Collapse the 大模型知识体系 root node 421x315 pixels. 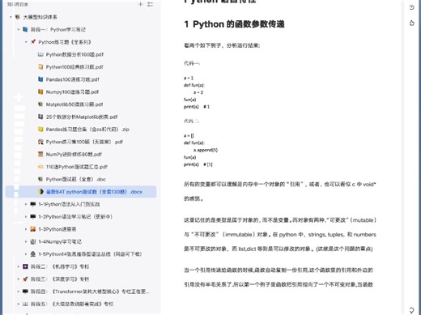click(x=11, y=17)
